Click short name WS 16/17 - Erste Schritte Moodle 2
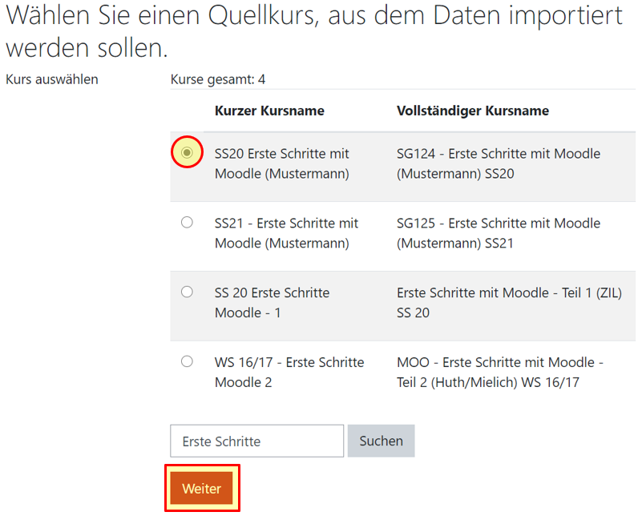The image size is (642, 528). 289,373
